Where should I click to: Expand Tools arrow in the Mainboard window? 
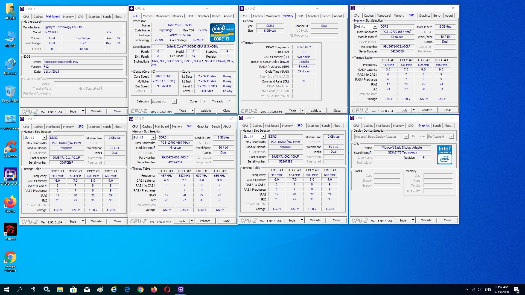click(83, 111)
